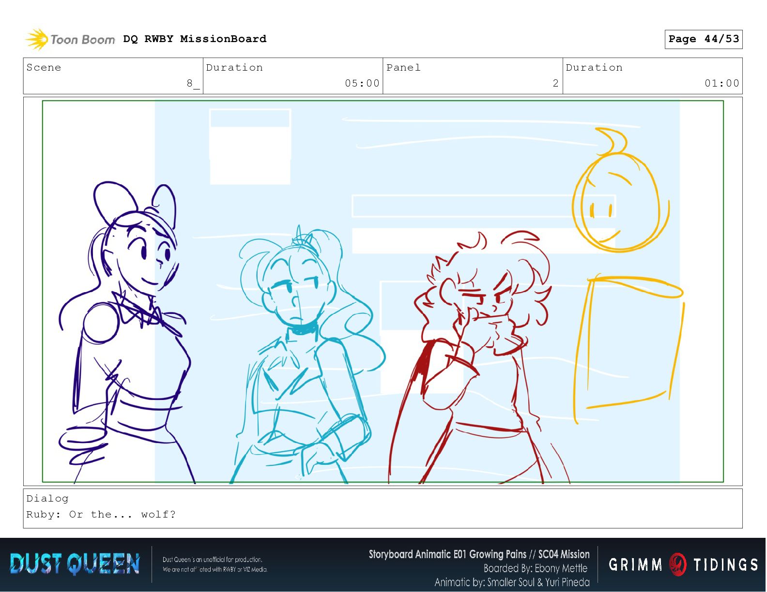Click the scene Duration value '05:00'
This screenshot has height=592, width=767.
pyautogui.click(x=362, y=83)
